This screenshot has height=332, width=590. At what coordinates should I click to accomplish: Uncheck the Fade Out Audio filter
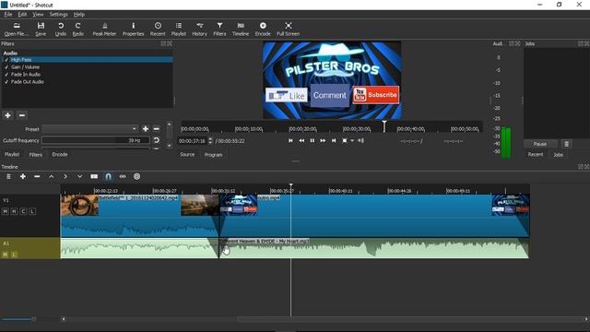[6, 82]
